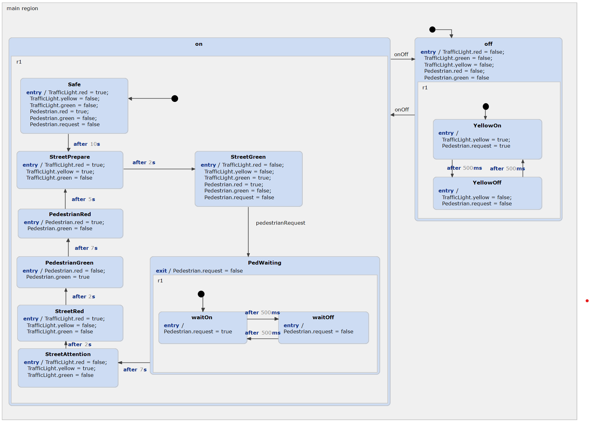Screen dimensions: 589x422
Task: Expand the r1 region inside PedWaiting
Action: coord(160,280)
